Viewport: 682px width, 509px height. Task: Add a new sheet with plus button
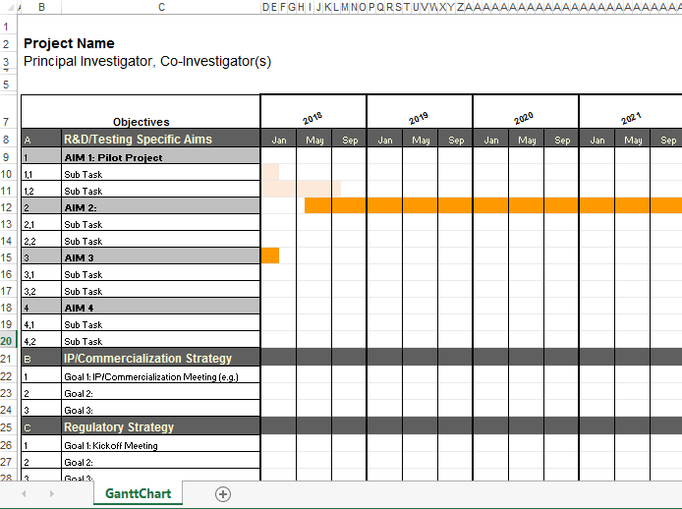pos(223,494)
